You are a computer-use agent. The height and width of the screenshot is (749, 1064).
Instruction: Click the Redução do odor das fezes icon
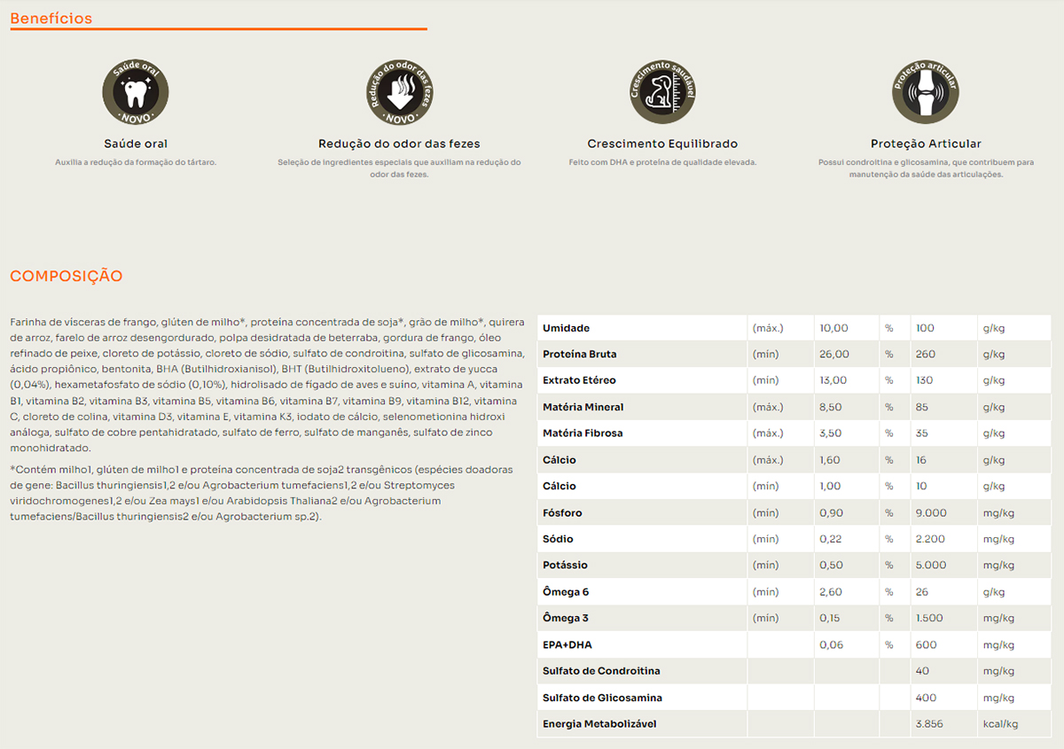399,92
